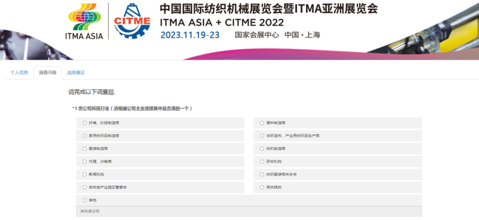Select 纺织服装相关协会 radio option
479x220 pixels.
point(262,174)
